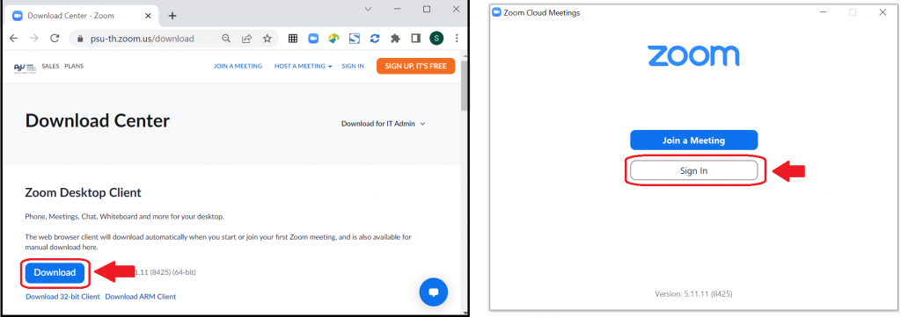Click the Download Center heading
The width and height of the screenshot is (901, 317).
[x=98, y=121]
